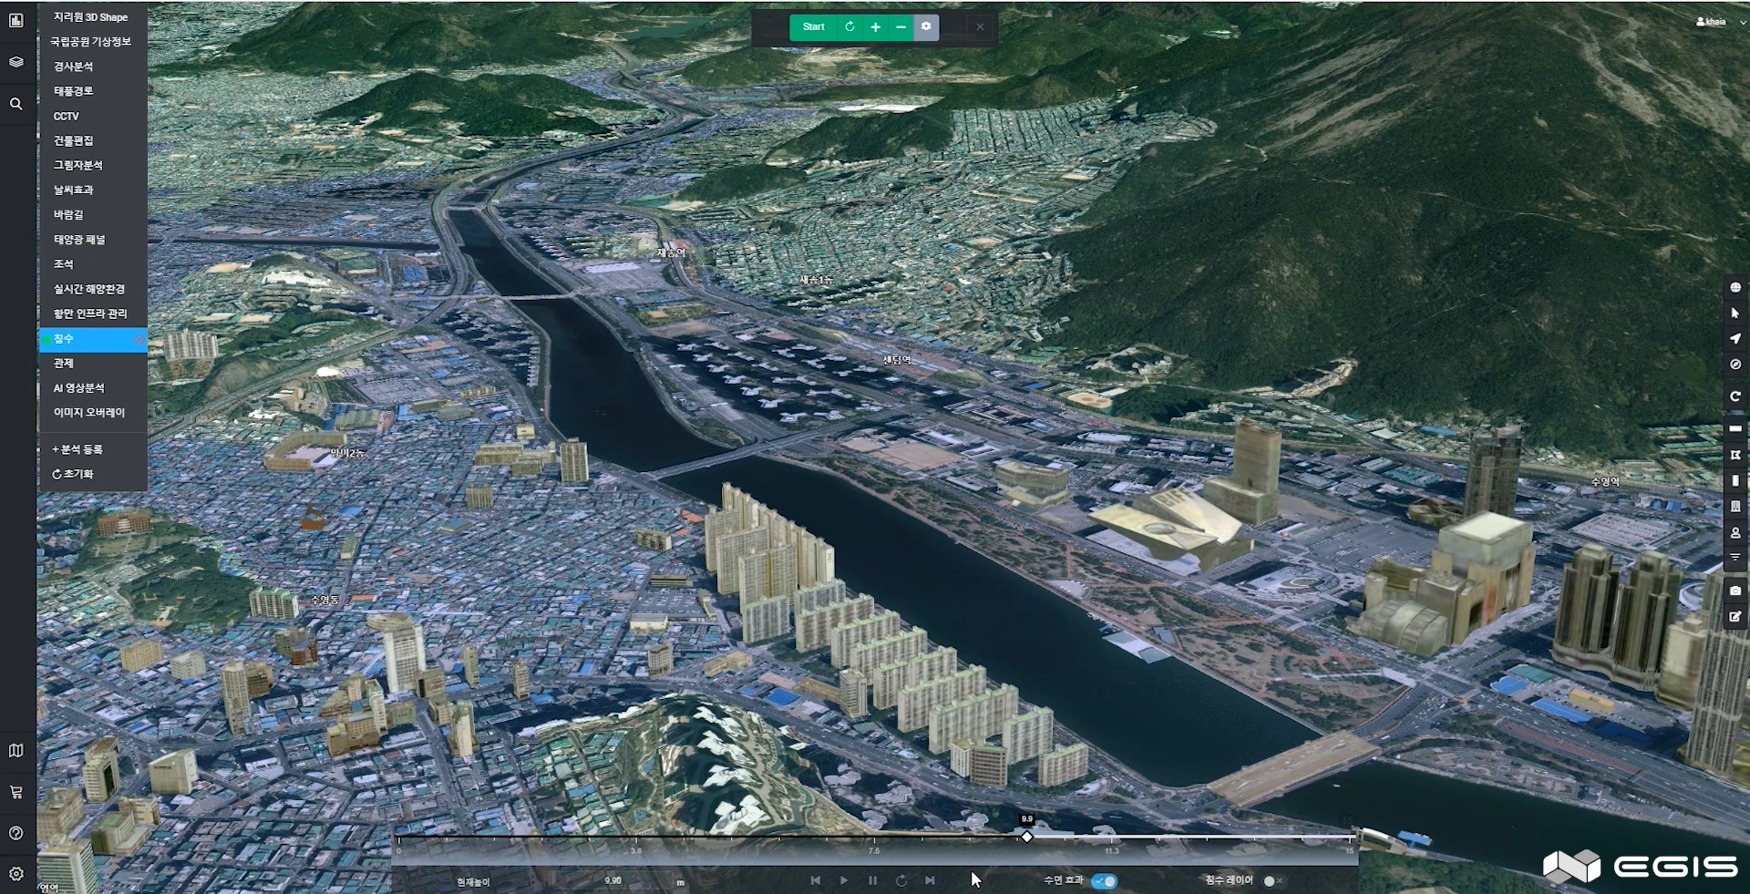Toggle the 수면 효과 switch
This screenshot has height=894, width=1750.
tap(1104, 881)
